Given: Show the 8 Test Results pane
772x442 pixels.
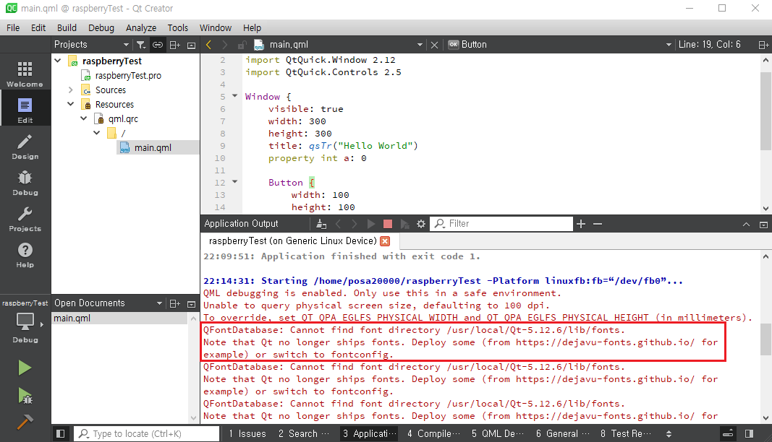Looking at the screenshot, I should pos(625,433).
